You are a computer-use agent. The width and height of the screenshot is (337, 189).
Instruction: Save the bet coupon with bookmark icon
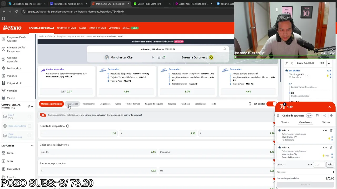pos(317,115)
